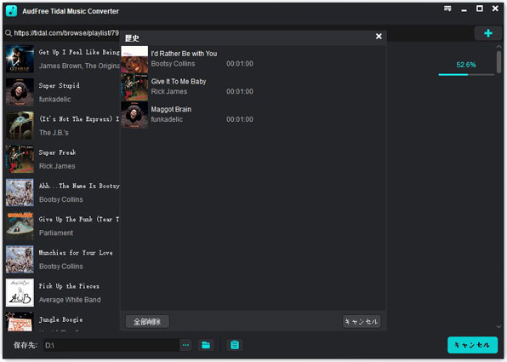
Task: Click scroll-down arrow of main list
Action: [x=498, y=327]
